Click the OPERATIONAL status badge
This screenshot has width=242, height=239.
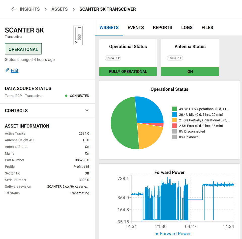click(23, 49)
